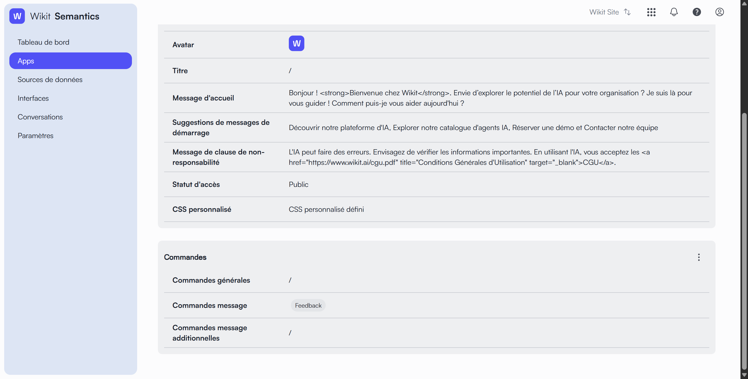Click the scroll-down arrow of the scrollbar

pyautogui.click(x=744, y=375)
